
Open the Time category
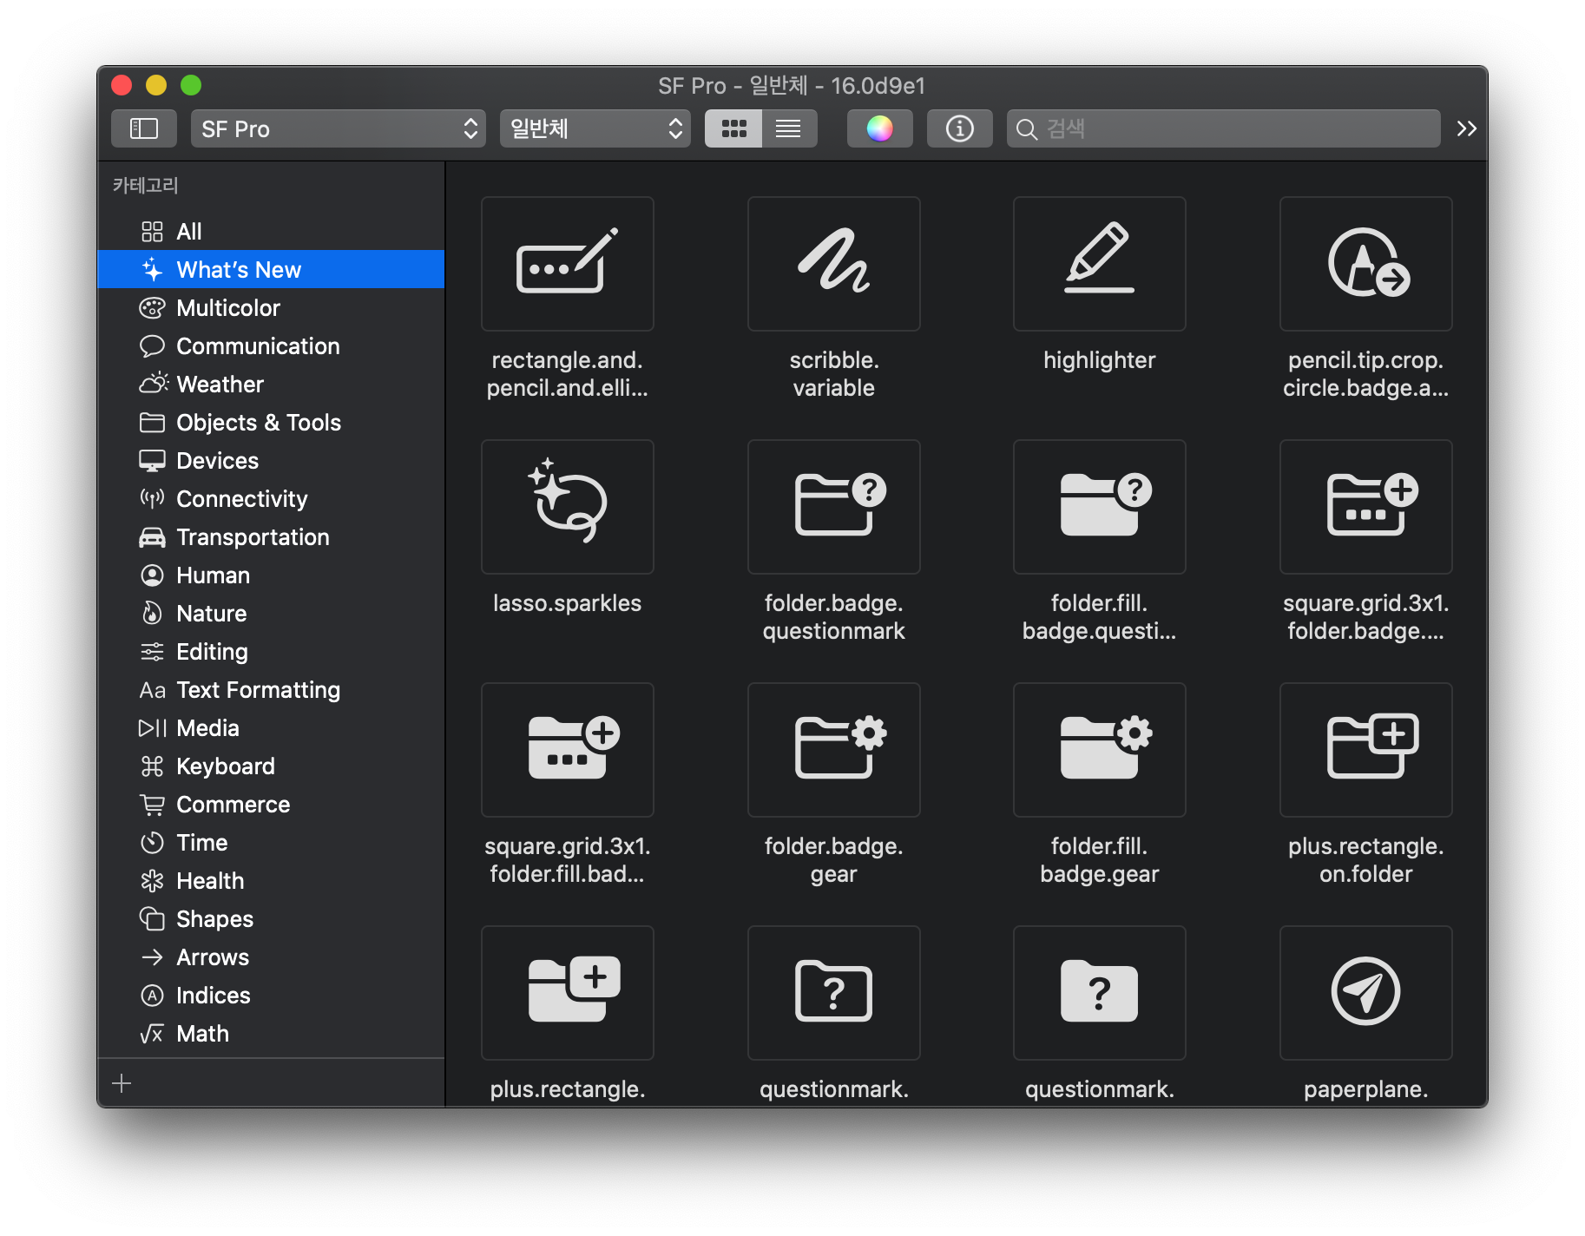pos(271,843)
